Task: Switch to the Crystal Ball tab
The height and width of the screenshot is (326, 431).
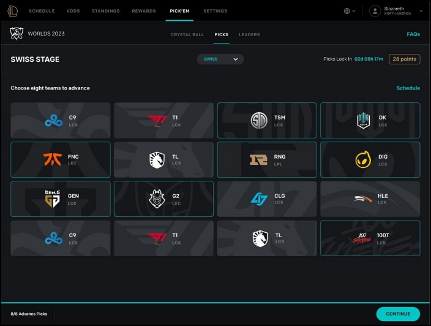Action: 187,34
